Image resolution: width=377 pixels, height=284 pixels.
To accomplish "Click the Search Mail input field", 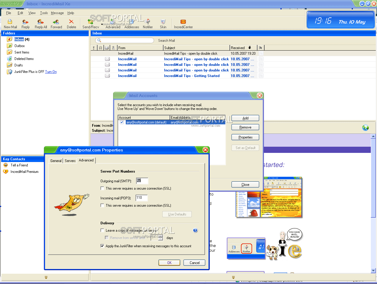I will 124,41.
